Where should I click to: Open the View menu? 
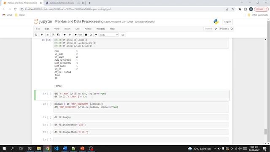[57, 29]
